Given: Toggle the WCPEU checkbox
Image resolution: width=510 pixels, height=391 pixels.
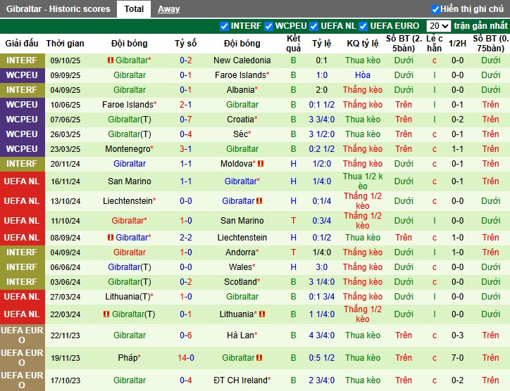Looking at the screenshot, I should 268,26.
